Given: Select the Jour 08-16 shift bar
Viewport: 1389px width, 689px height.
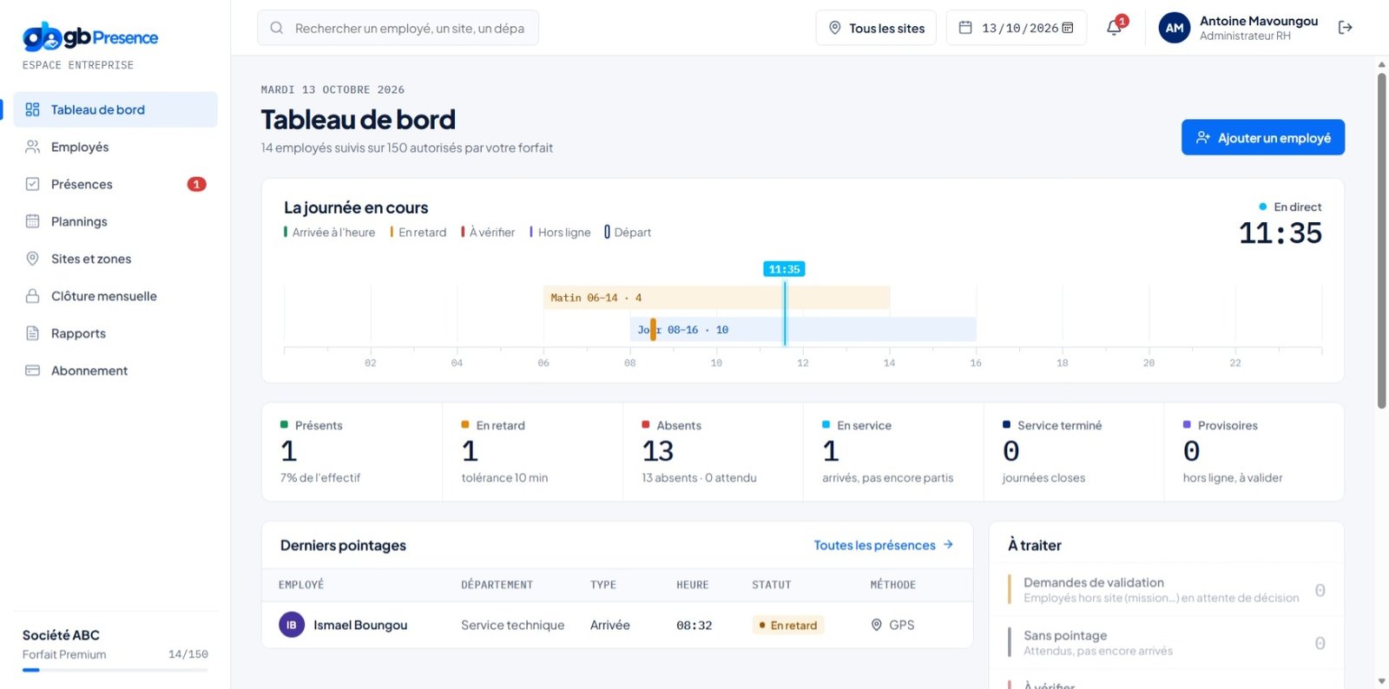Looking at the screenshot, I should click(803, 330).
